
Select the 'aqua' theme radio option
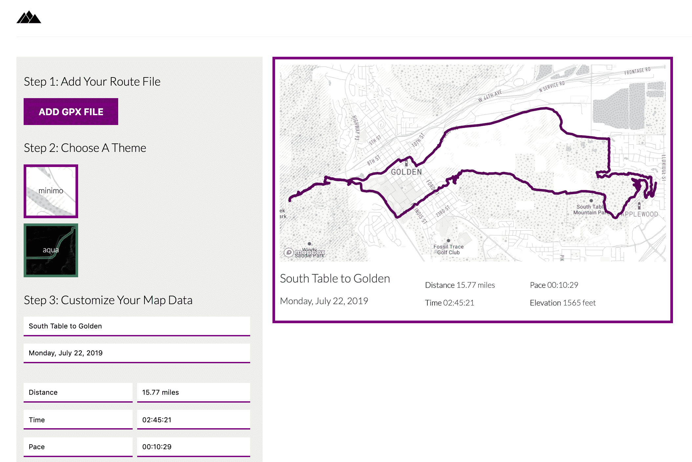coord(51,250)
